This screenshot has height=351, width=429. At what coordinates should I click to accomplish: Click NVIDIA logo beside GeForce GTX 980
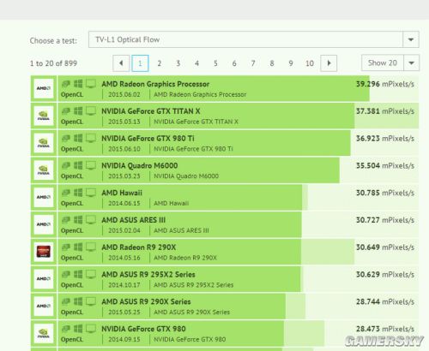point(44,333)
